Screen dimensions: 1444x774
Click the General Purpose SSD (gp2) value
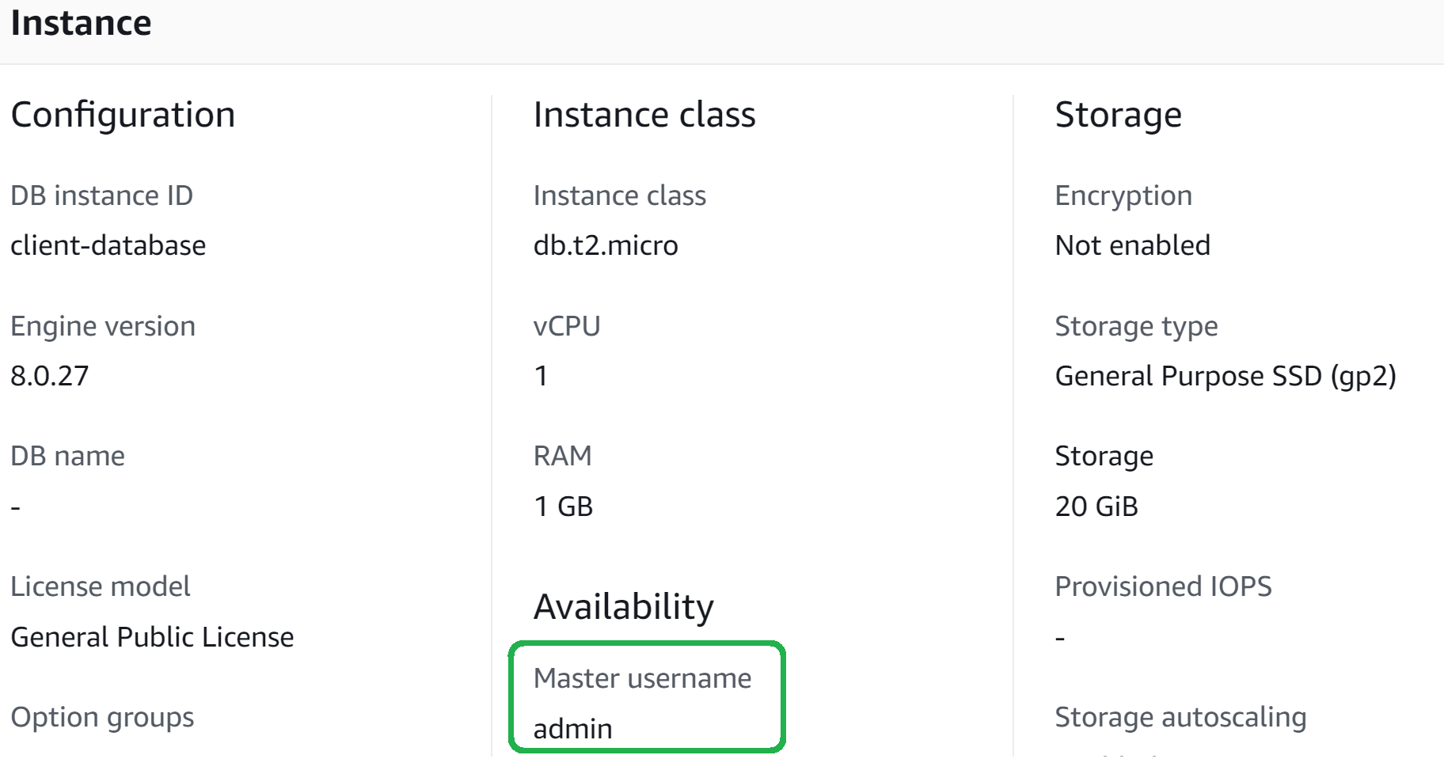[1225, 376]
